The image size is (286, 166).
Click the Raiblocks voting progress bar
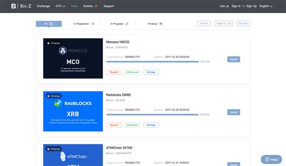click(153, 114)
